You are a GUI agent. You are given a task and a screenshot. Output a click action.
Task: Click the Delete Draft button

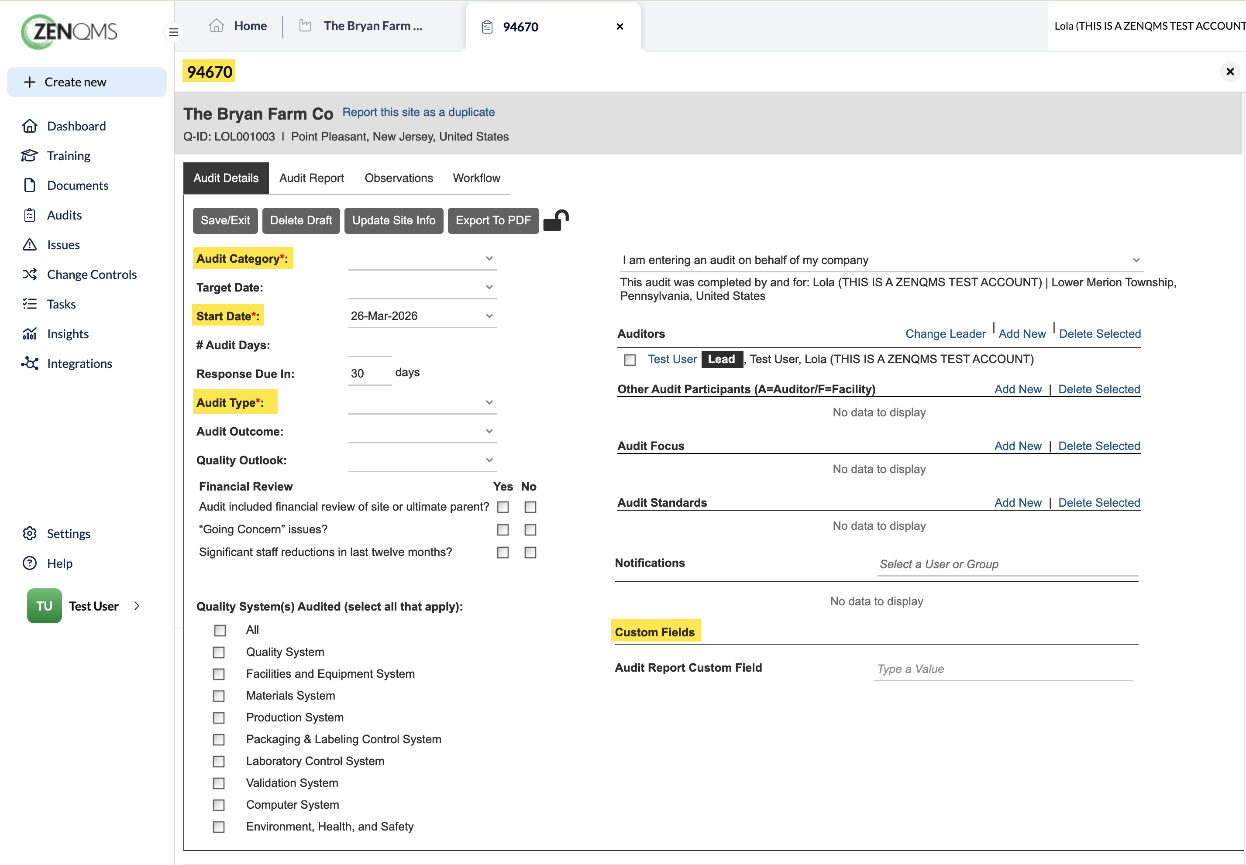[x=301, y=220]
